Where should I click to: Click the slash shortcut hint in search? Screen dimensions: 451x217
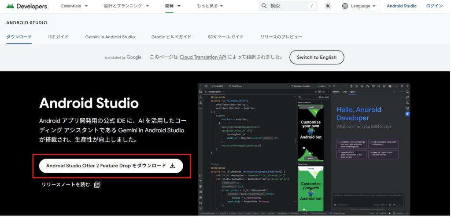pos(312,6)
